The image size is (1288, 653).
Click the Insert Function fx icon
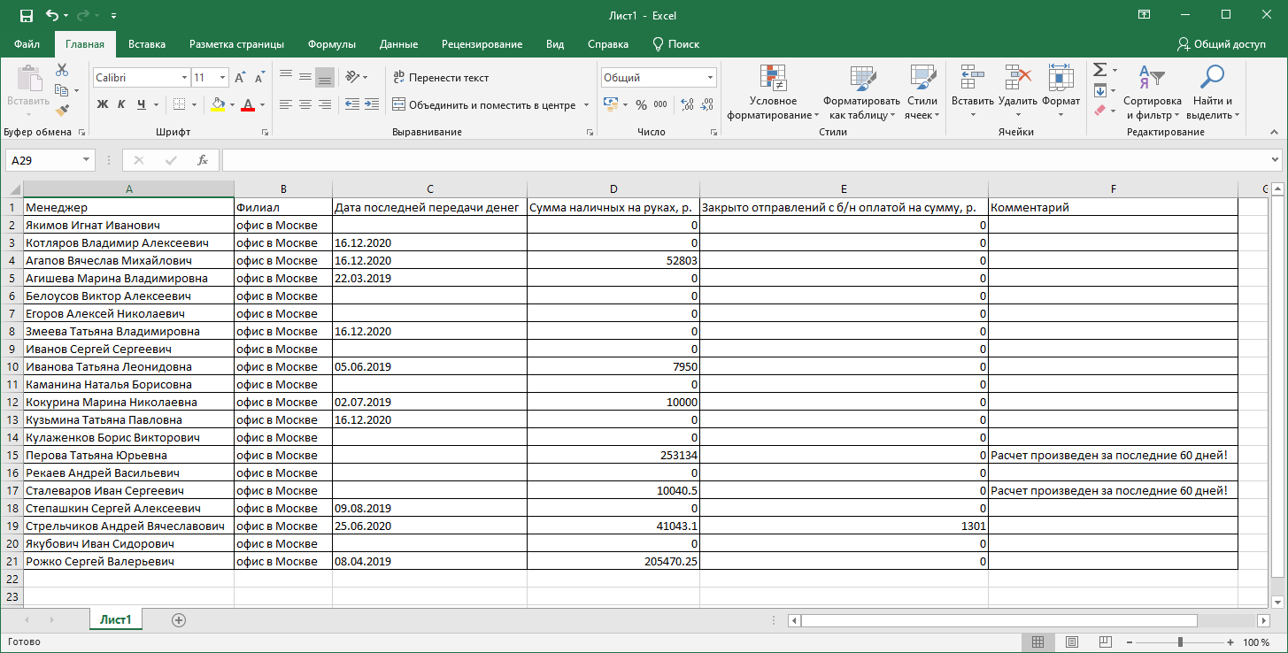(203, 160)
